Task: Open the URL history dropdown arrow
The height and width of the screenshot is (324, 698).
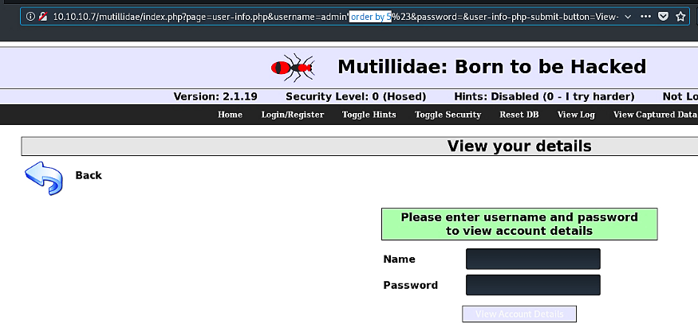Action: tap(628, 17)
